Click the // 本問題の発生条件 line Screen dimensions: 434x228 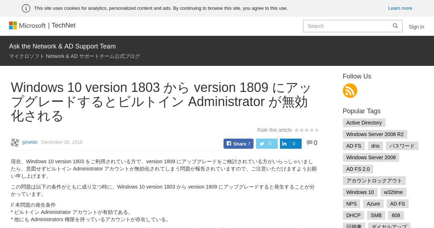click(x=33, y=205)
